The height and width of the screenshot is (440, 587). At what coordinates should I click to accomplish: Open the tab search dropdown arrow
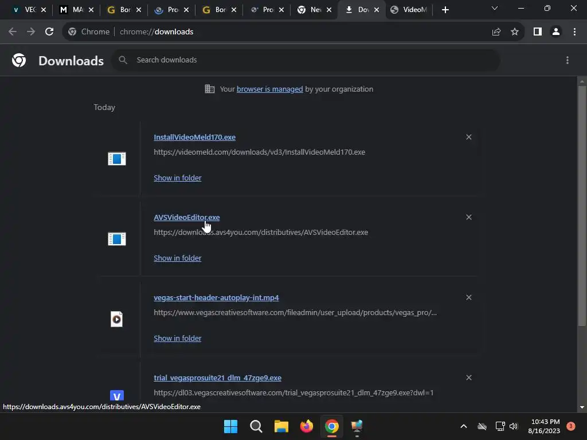click(x=495, y=8)
